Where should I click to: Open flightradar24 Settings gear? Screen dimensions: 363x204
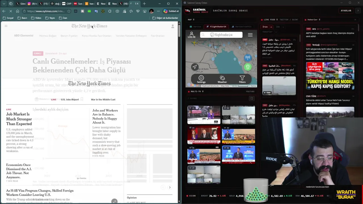[201, 79]
